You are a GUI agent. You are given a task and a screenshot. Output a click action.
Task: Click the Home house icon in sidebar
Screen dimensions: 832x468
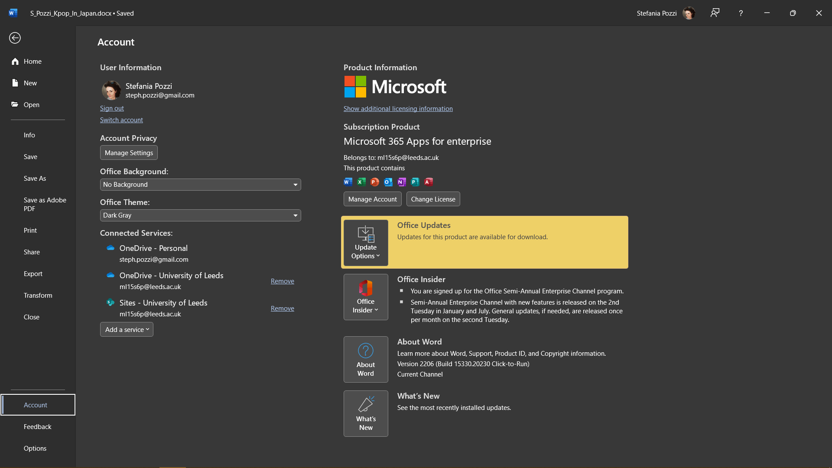tap(15, 62)
